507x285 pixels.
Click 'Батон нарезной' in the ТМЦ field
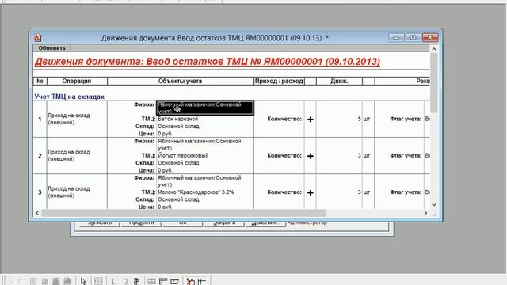coord(177,119)
